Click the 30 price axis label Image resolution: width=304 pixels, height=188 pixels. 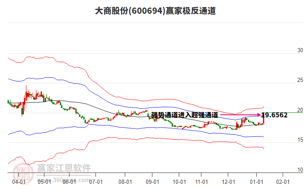300,50
